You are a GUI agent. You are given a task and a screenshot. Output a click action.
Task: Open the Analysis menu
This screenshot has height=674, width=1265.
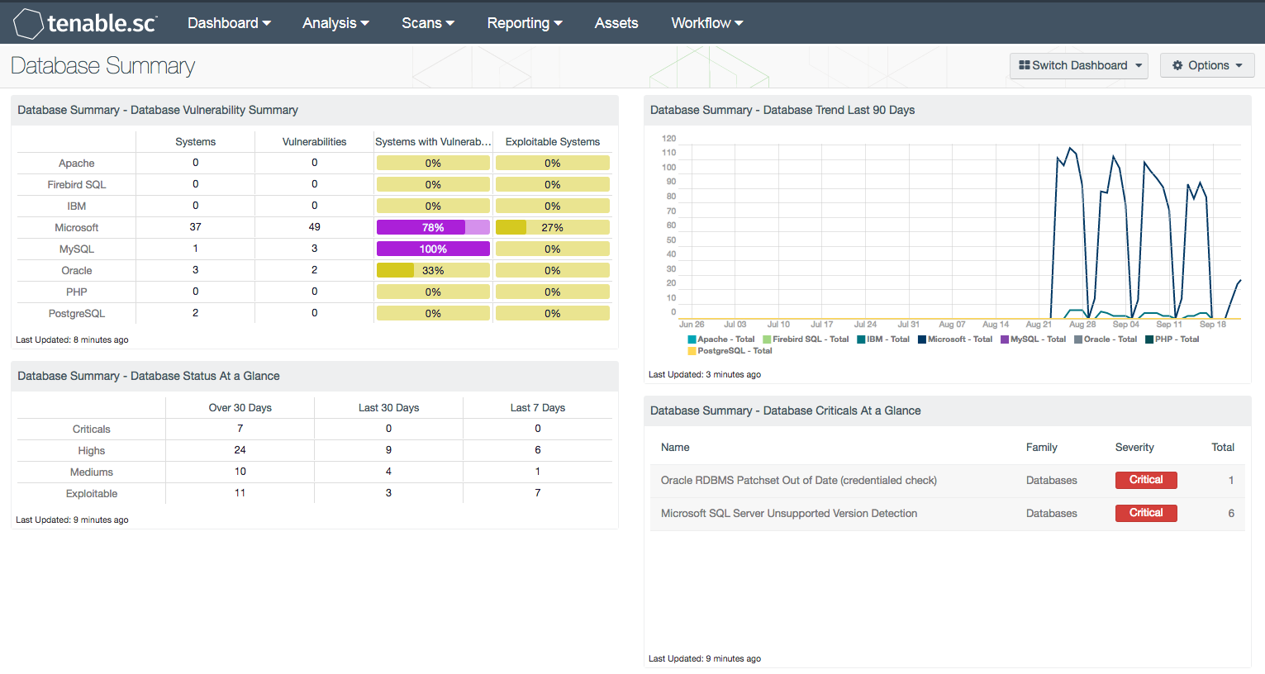click(335, 23)
